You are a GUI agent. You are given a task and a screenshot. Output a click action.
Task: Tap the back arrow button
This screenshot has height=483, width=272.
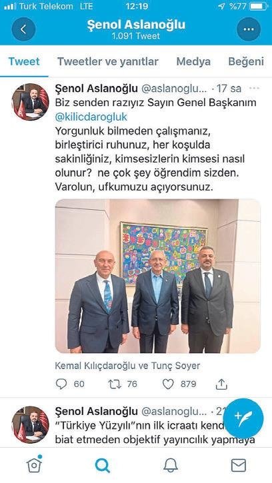click(x=23, y=29)
